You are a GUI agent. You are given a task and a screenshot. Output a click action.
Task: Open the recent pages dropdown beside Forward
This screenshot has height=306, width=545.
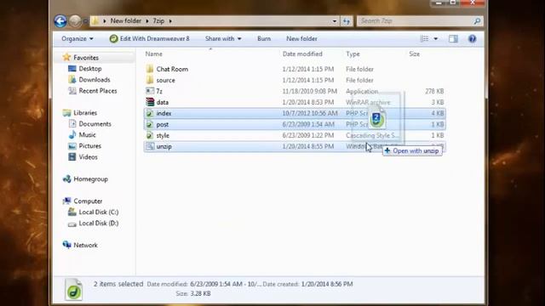[85, 21]
